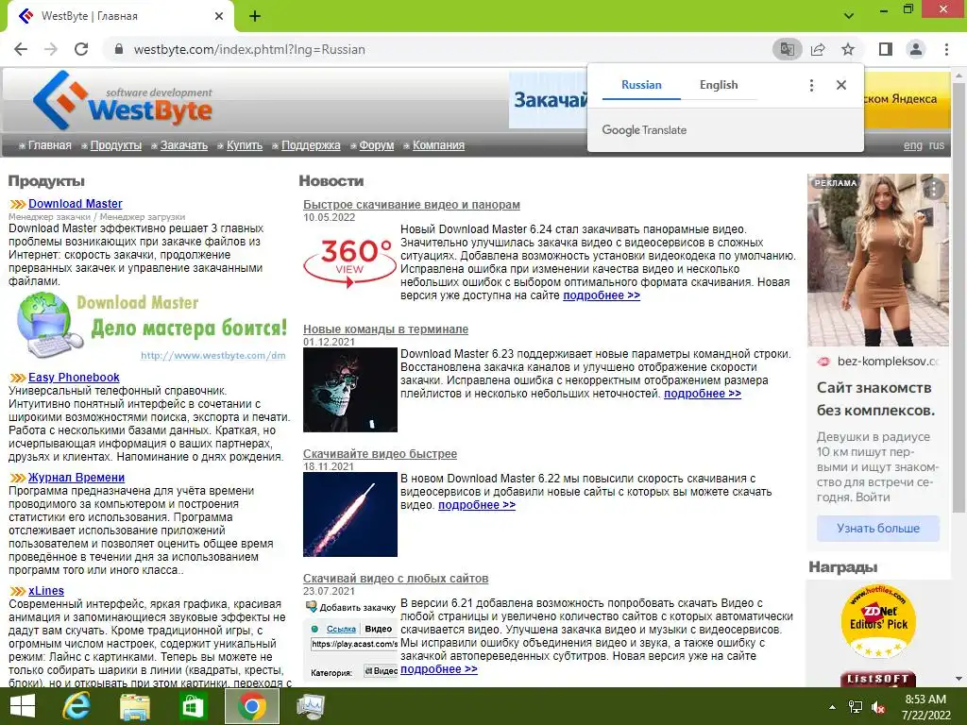Click подробнее link for Download Master 6.24
This screenshot has width=967, height=725.
[x=602, y=295]
